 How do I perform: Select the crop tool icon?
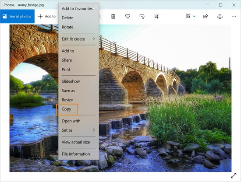click(x=156, y=16)
